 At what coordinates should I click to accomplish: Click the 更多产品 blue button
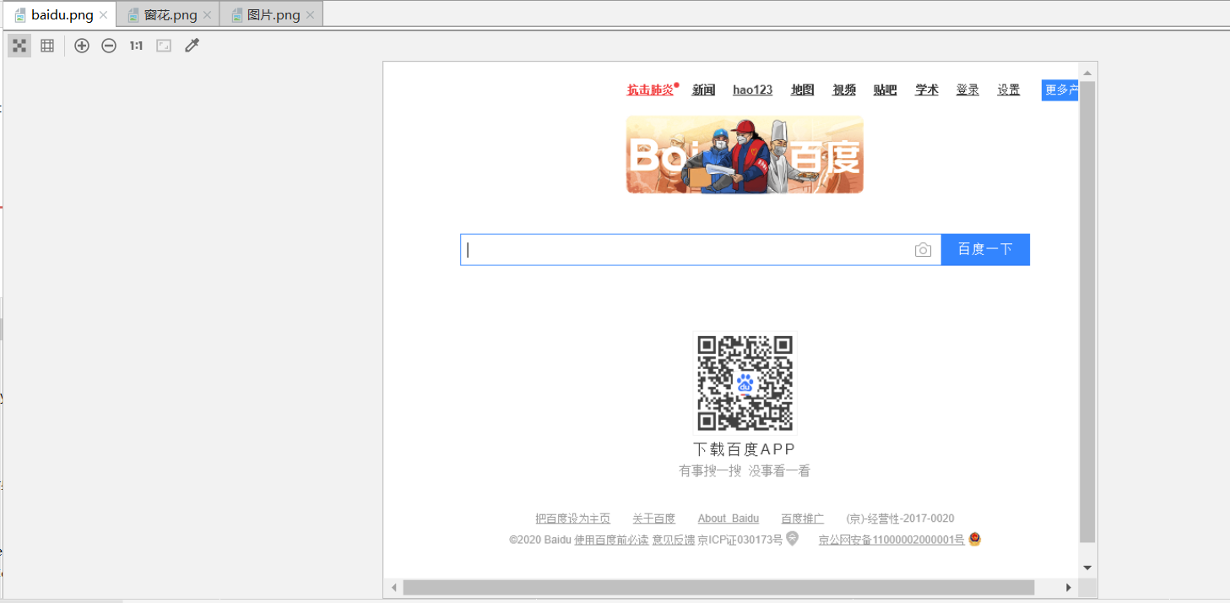coord(1059,90)
